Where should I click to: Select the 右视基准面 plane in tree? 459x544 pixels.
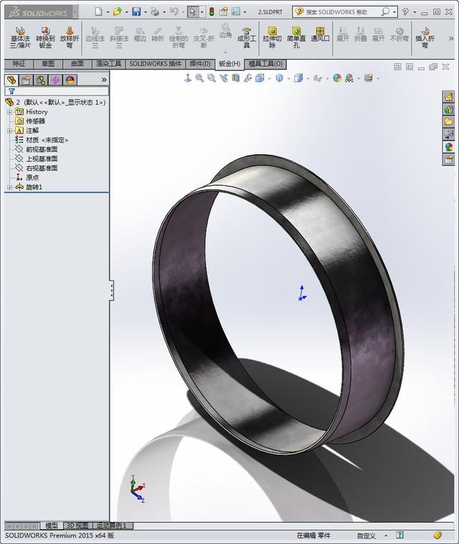42,168
